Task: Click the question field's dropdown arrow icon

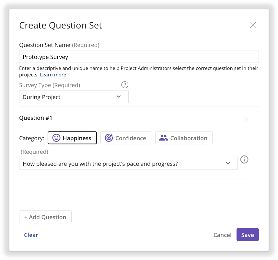Action: point(227,163)
